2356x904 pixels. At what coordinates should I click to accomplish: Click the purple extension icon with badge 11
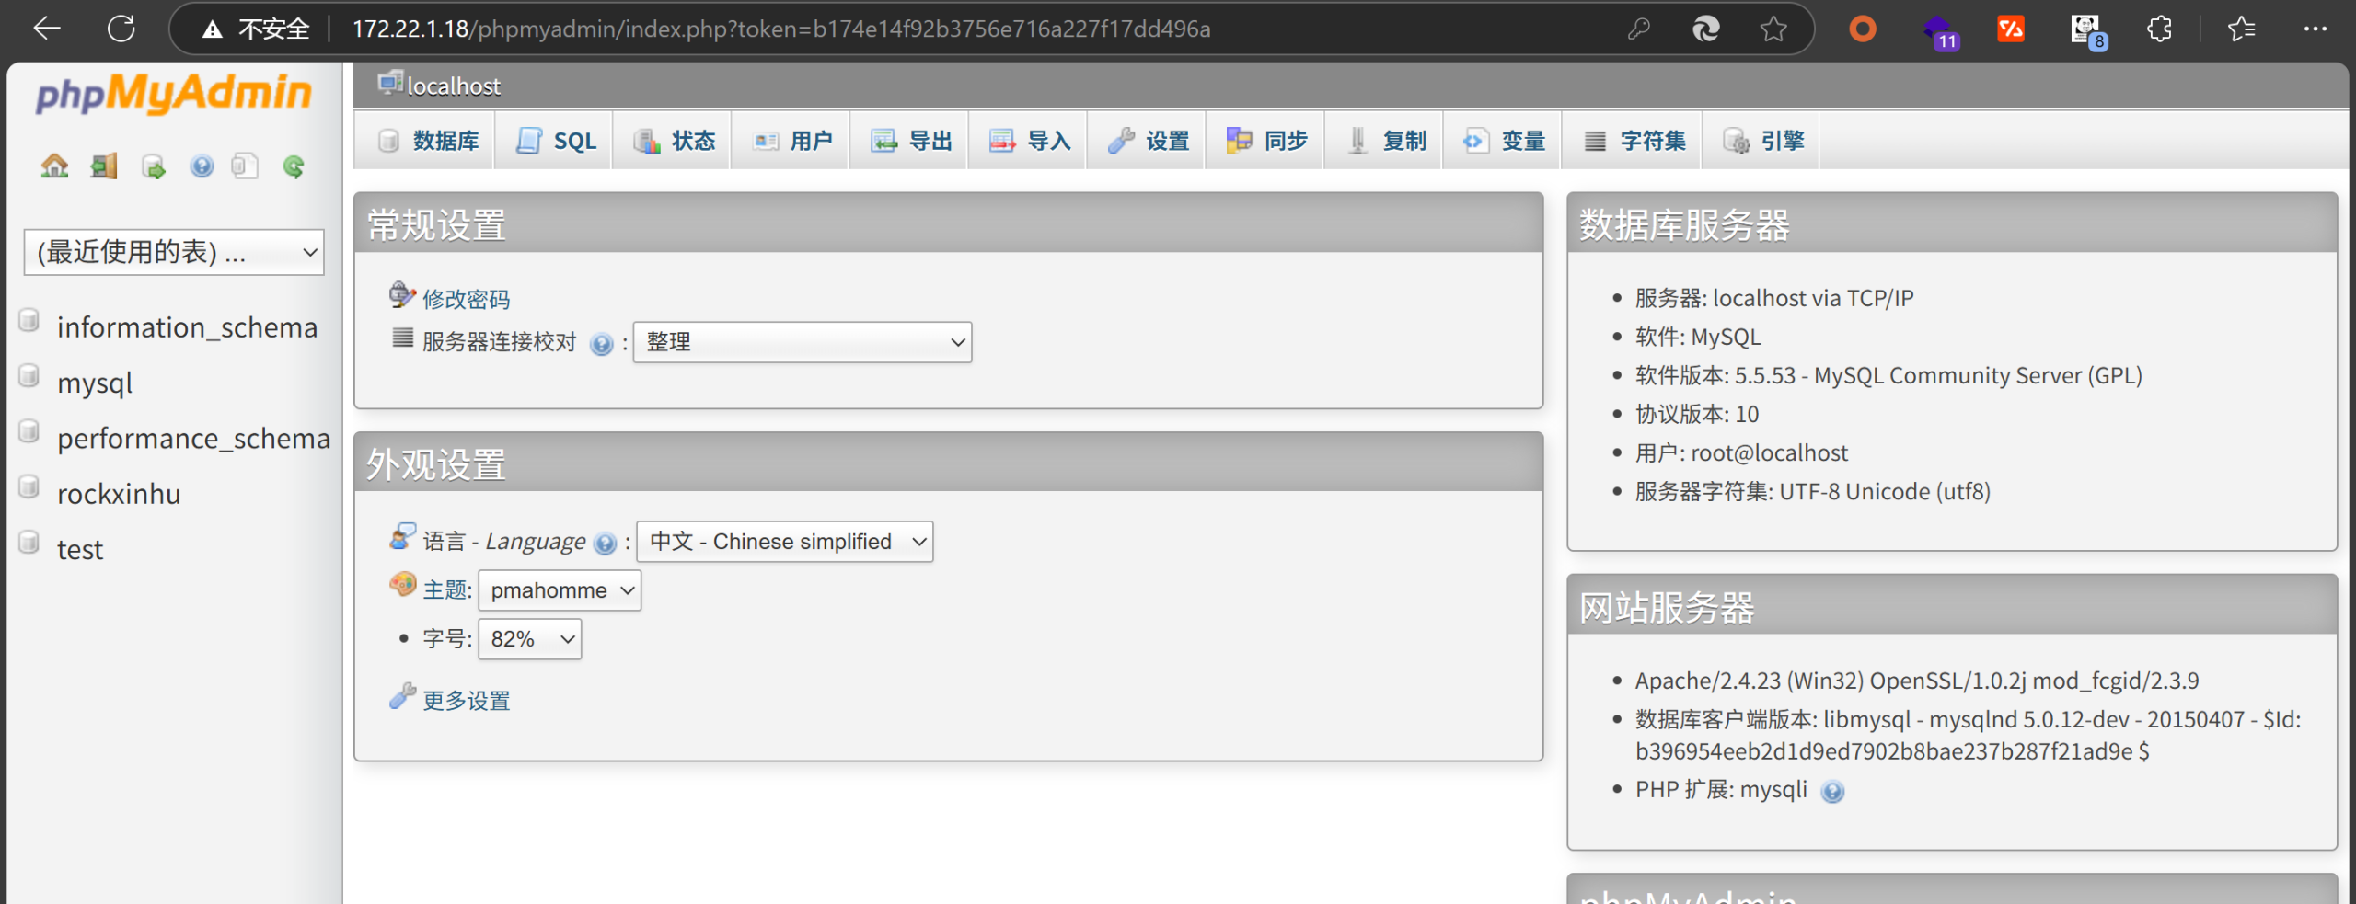click(x=1939, y=31)
